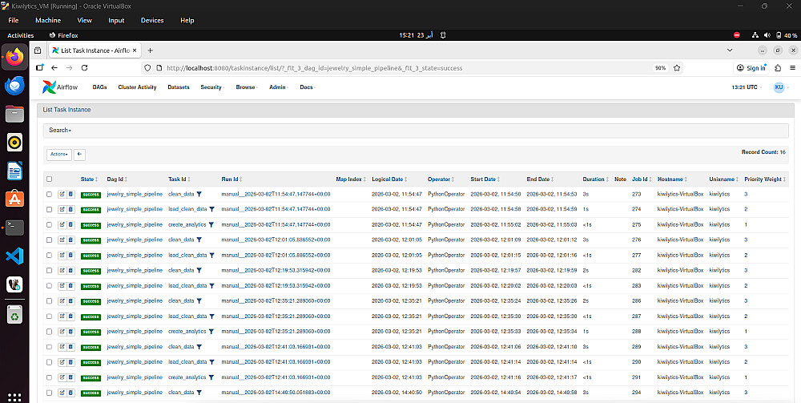
Task: Open the DAGs menu item
Action: (x=99, y=87)
